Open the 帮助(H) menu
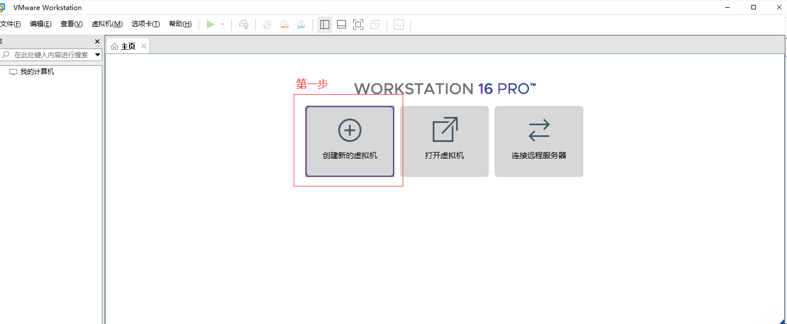Viewport: 787px width, 324px height. 180,24
